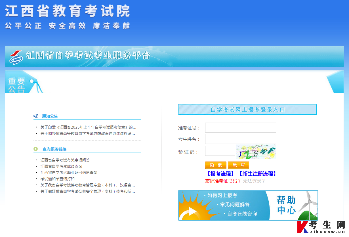Screen dimensions: 349x237
Task: Open notice 关于调整我省高等教育自学考试思想政治理论课
Action: [x=88, y=133]
